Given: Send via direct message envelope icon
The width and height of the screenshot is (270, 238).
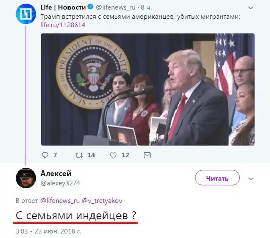Looking at the screenshot, I should (147, 155).
